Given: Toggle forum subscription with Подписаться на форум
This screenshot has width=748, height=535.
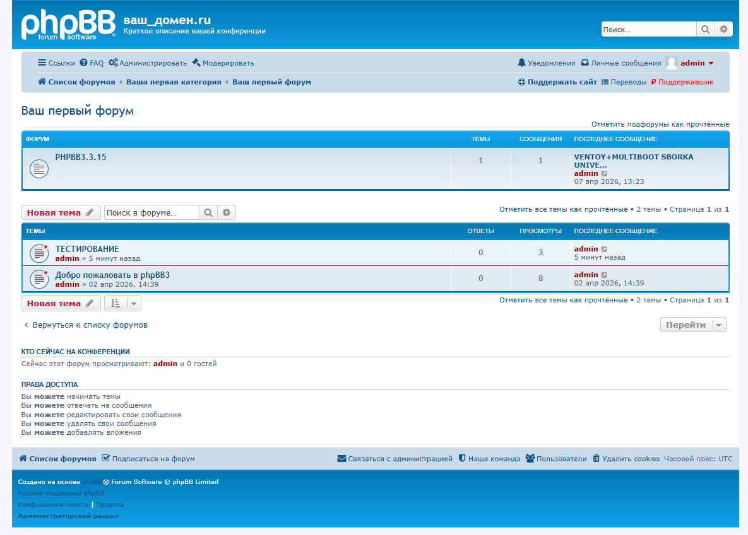Looking at the screenshot, I should pos(148,459).
